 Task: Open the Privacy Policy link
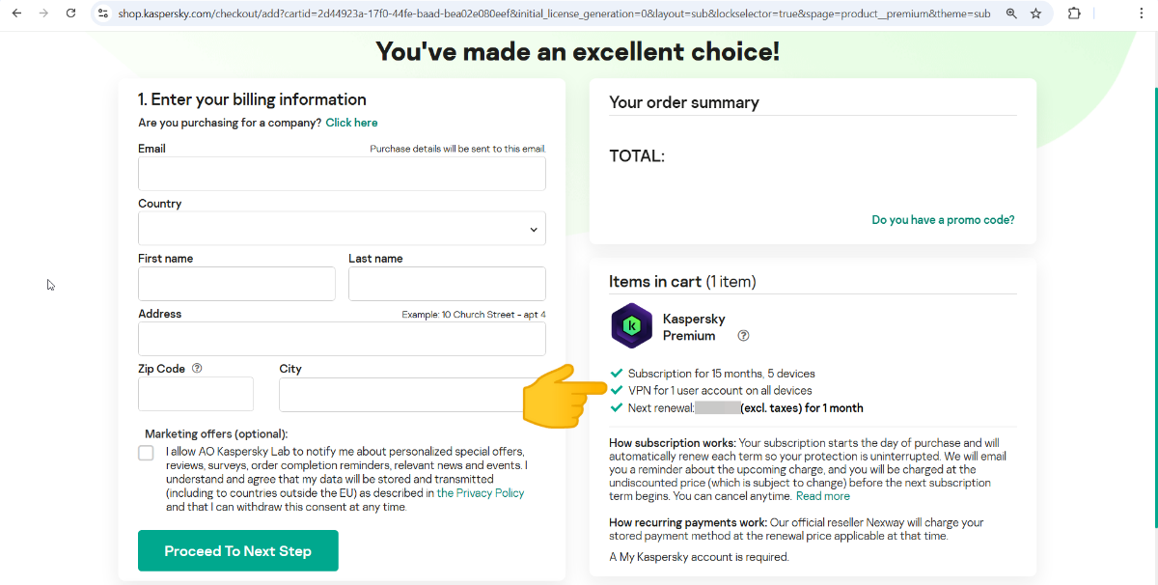[x=481, y=493]
